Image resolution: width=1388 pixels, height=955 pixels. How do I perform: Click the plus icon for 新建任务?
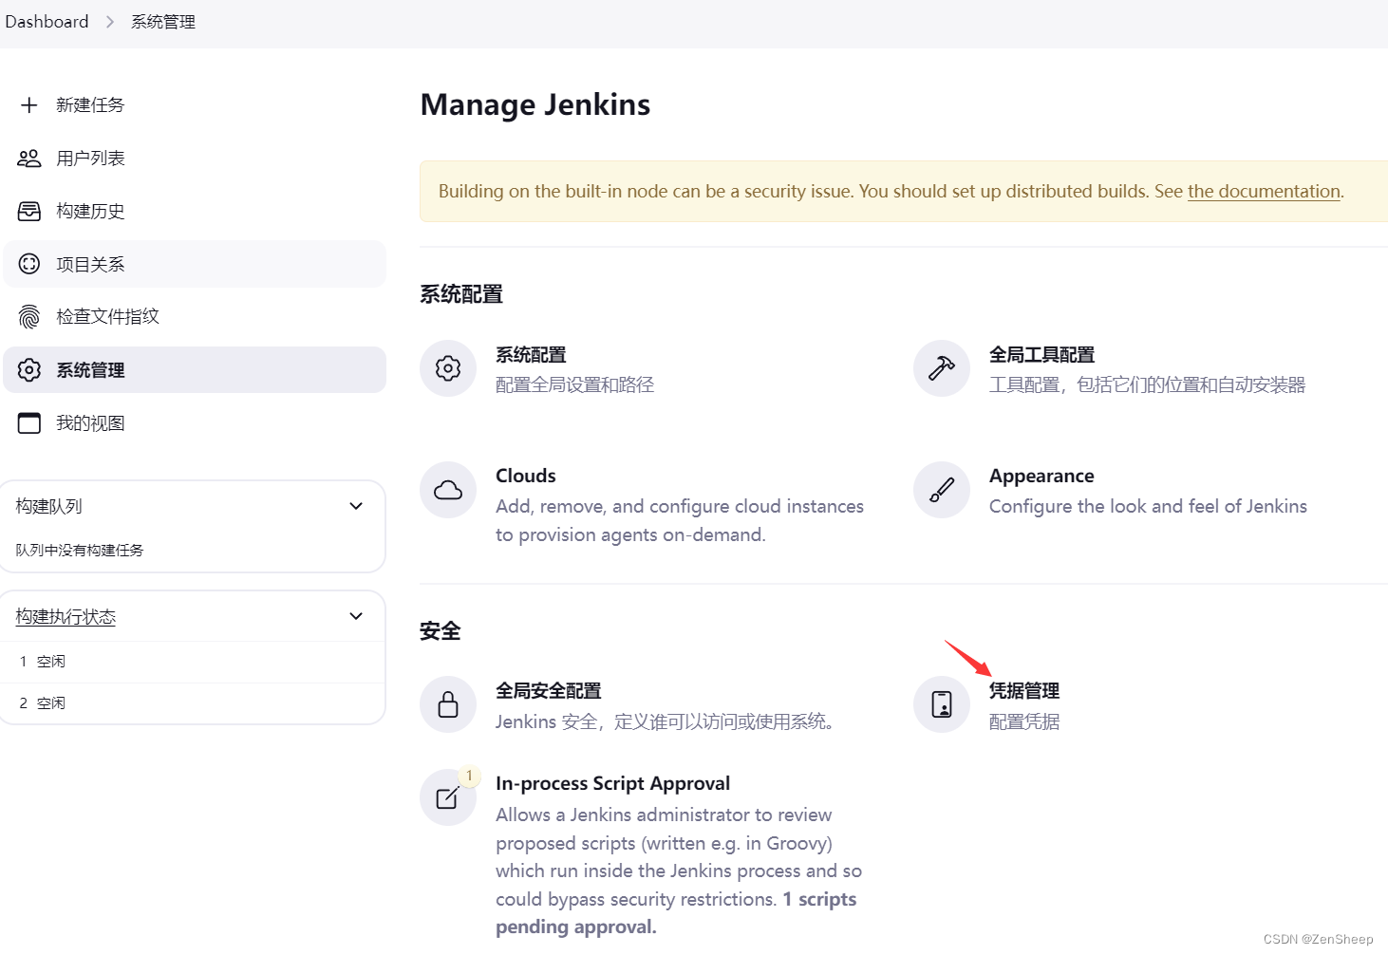click(29, 105)
